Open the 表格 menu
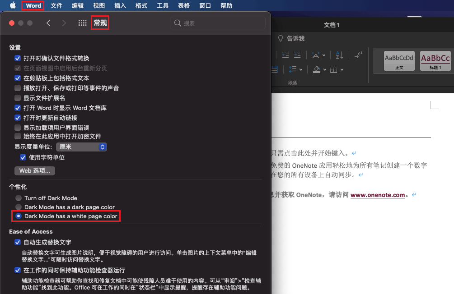Image resolution: width=454 pixels, height=294 pixels. click(184, 5)
